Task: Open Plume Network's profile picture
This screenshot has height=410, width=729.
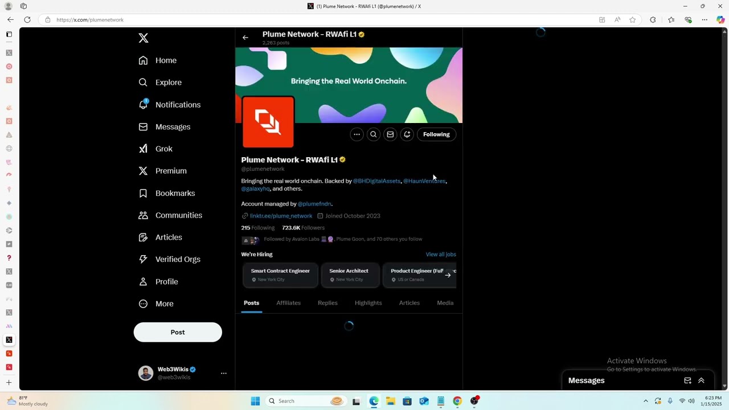Action: click(268, 122)
